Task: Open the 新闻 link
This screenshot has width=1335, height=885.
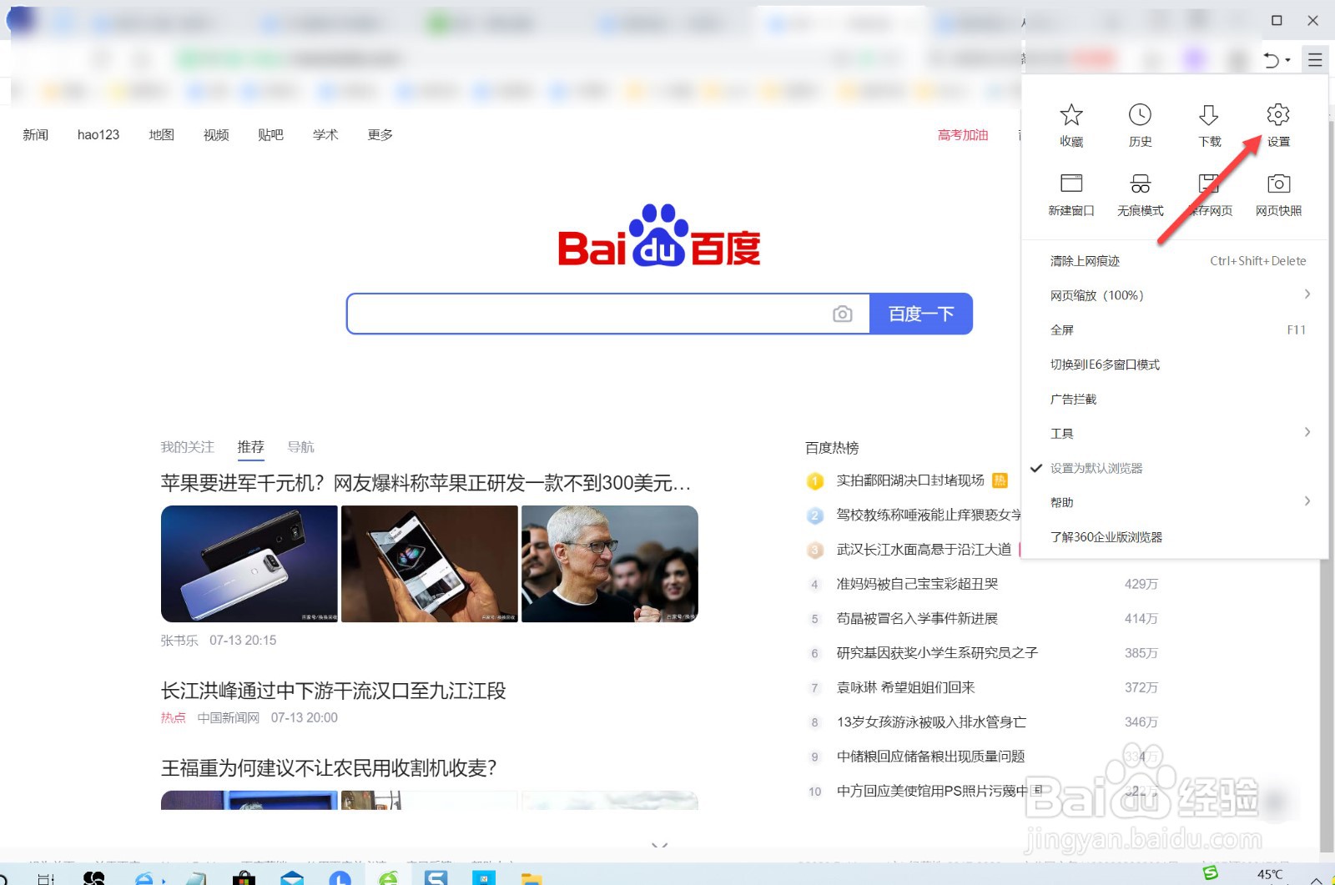Action: pyautogui.click(x=35, y=134)
